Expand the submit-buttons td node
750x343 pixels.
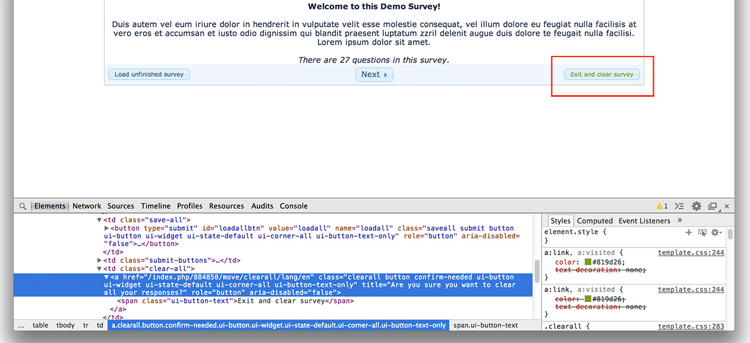[100, 260]
